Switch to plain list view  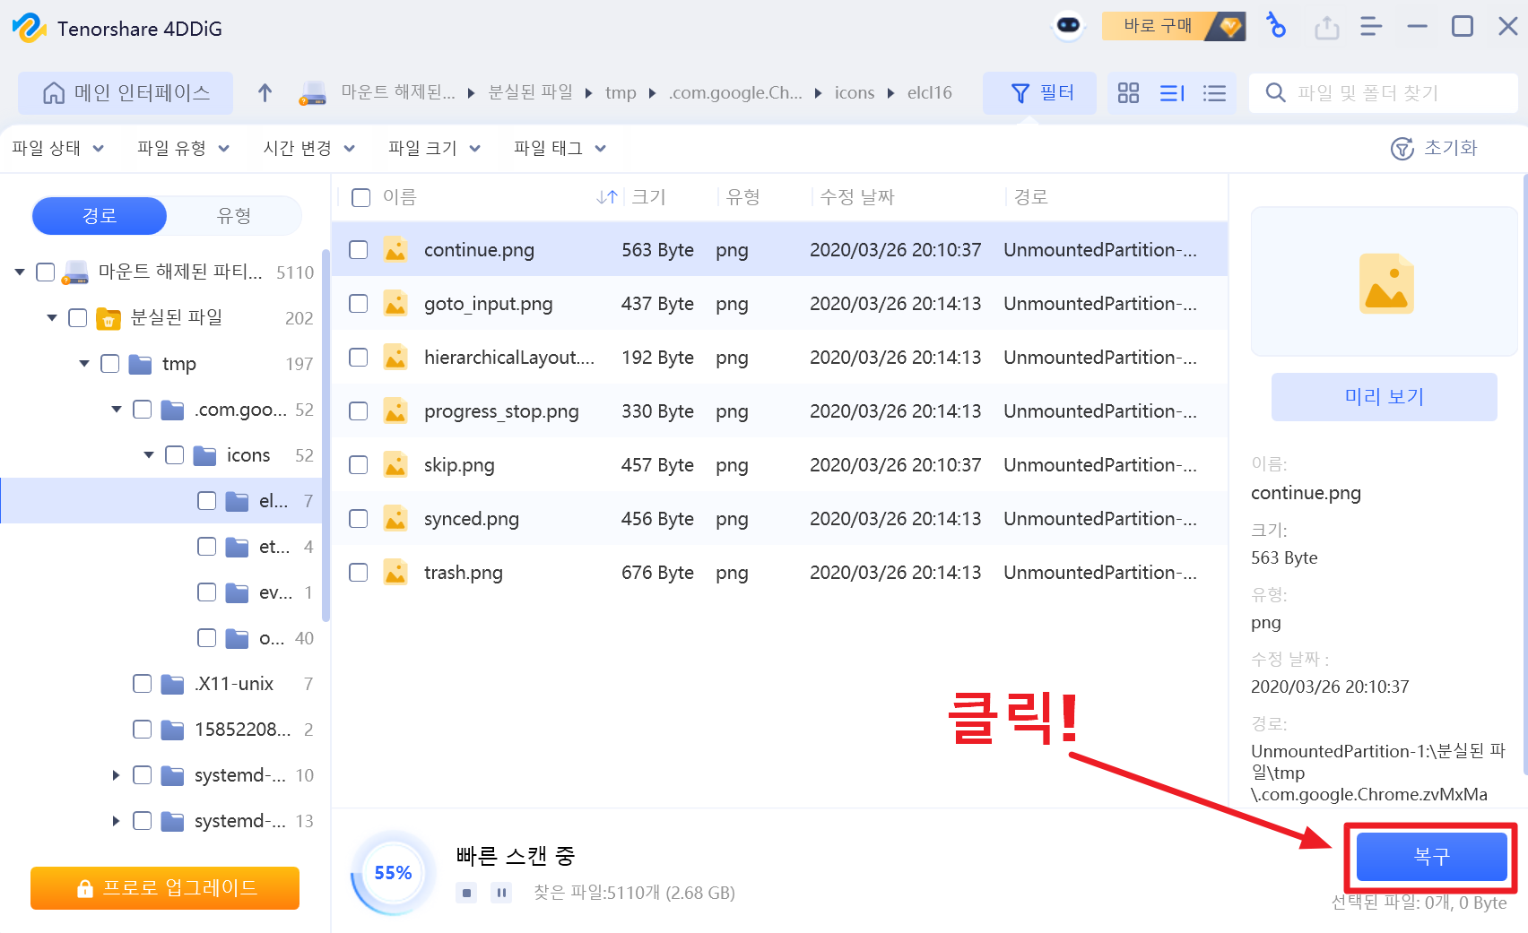pos(1214,92)
